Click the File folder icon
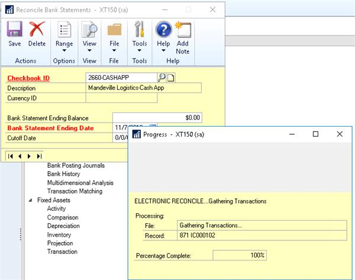 (x=114, y=30)
